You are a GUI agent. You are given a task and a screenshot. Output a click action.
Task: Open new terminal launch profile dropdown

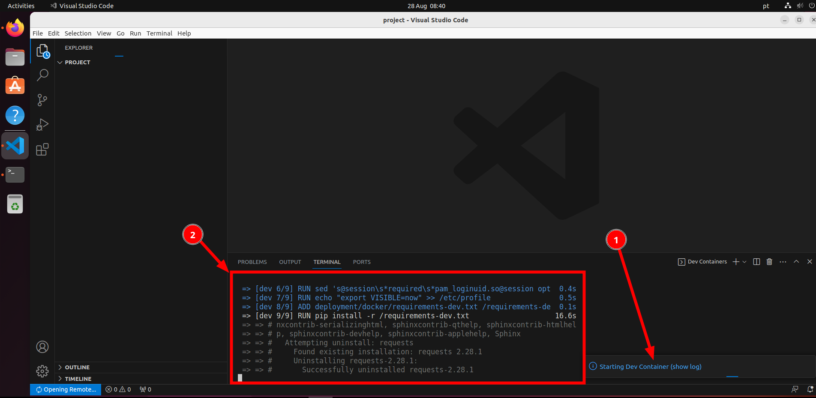pyautogui.click(x=744, y=262)
